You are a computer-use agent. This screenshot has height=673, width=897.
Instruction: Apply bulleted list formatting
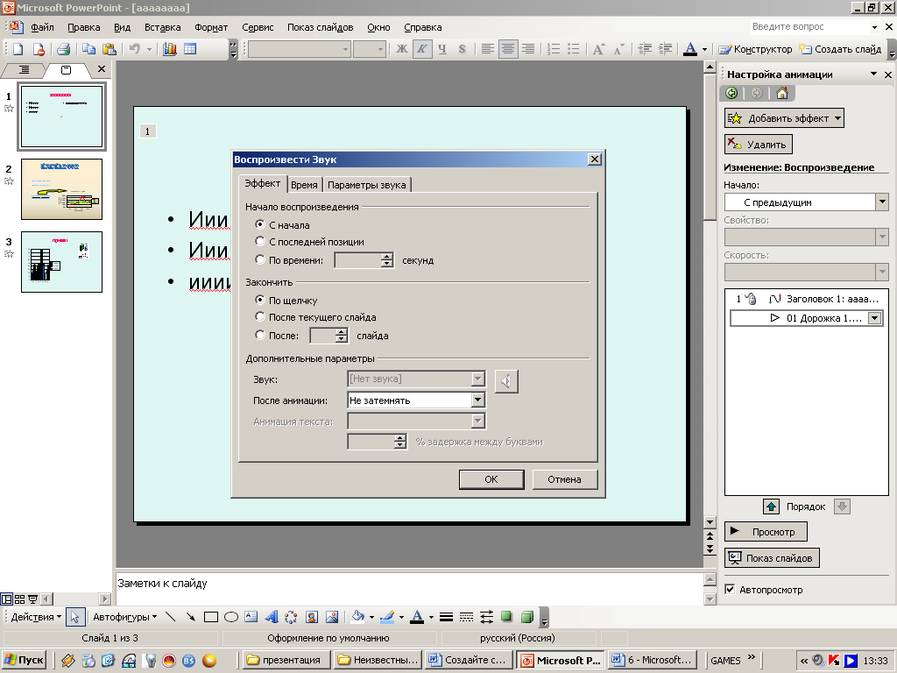point(573,49)
